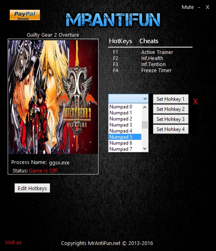Click the Cheats column header
Image resolution: width=216 pixels, height=251 pixels.
point(149,41)
